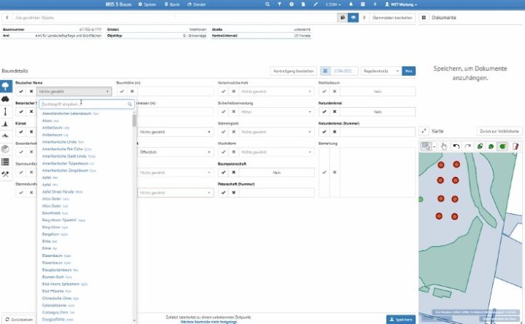Confirm Habitatbaum with the checkmark

[x=324, y=92]
